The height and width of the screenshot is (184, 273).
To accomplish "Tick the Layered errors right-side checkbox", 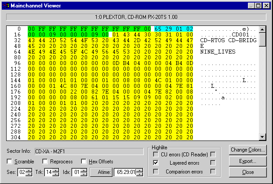I will point(213,163).
